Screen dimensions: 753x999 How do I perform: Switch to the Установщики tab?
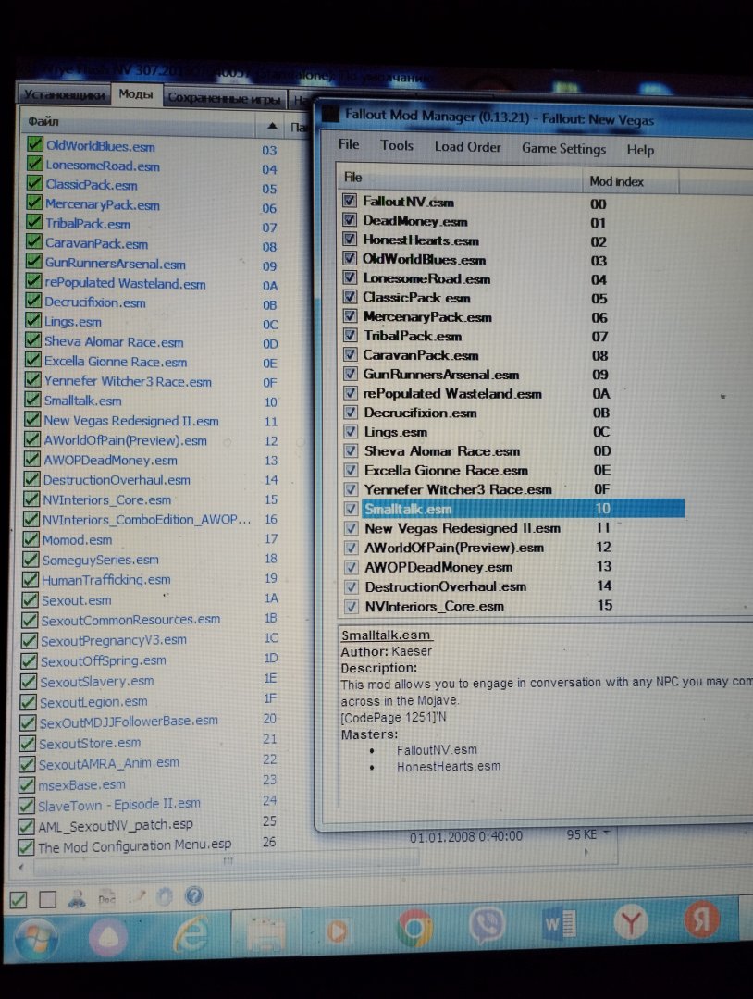point(62,94)
